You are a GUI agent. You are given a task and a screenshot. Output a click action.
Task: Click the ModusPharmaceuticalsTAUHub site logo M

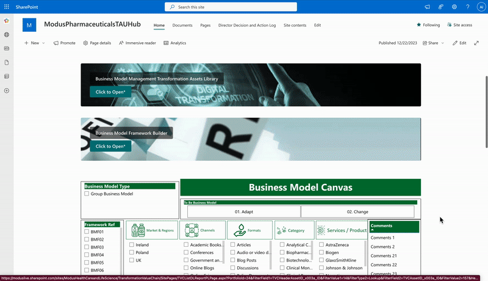coord(29,25)
